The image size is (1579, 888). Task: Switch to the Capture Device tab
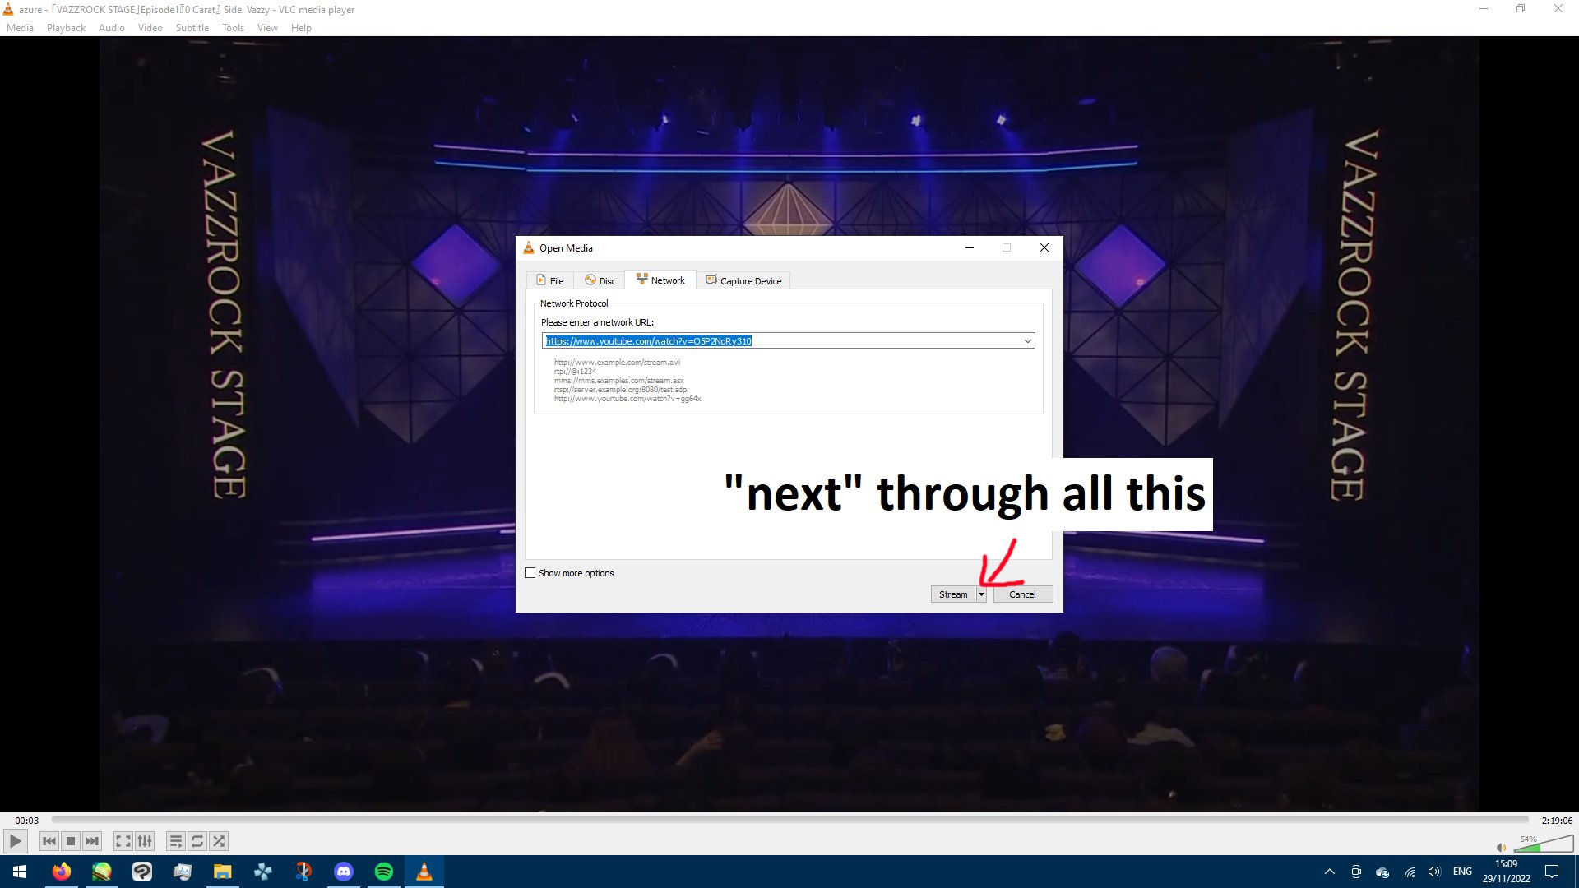[743, 281]
